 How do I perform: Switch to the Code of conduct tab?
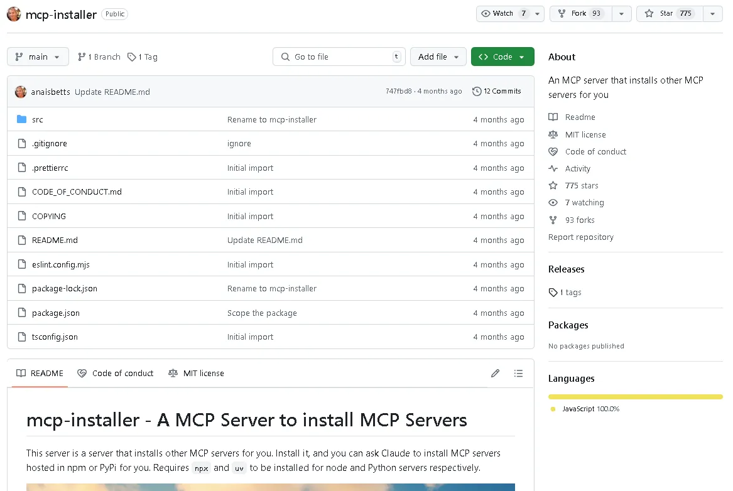116,373
